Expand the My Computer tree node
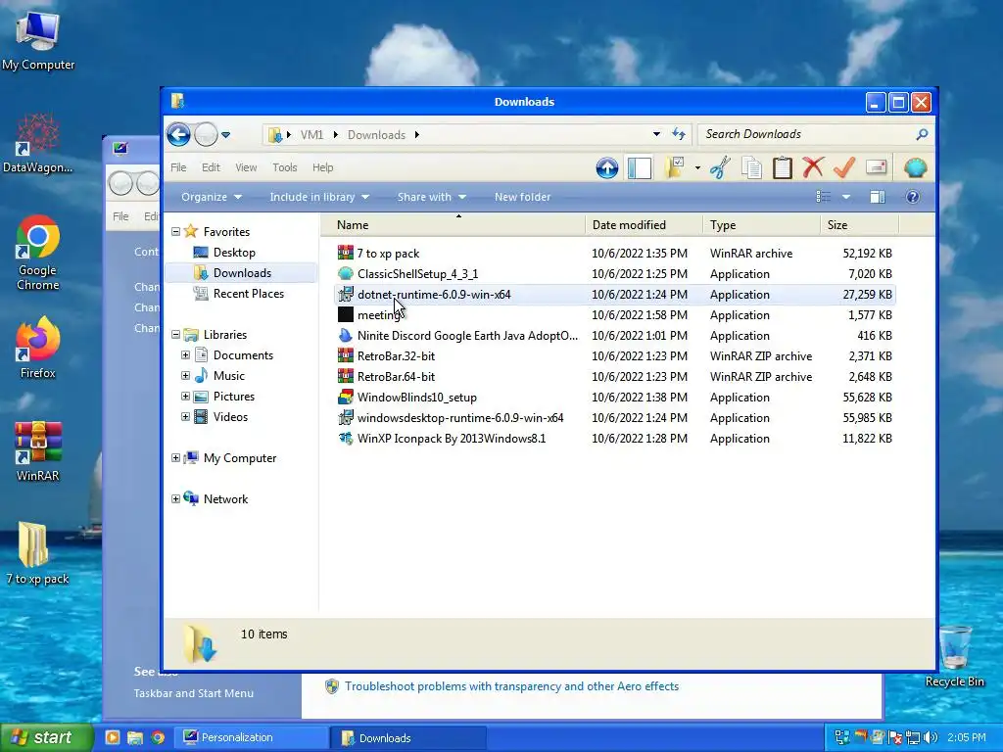The width and height of the screenshot is (1003, 752). tap(176, 458)
